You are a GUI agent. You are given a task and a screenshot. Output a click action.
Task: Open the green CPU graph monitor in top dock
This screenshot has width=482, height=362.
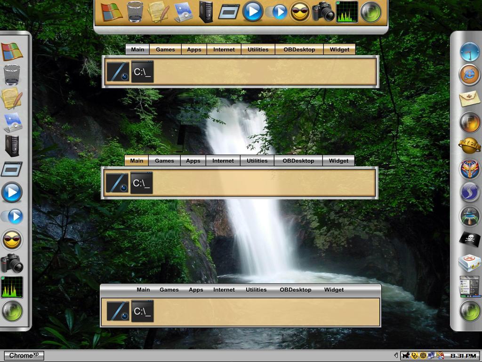347,12
